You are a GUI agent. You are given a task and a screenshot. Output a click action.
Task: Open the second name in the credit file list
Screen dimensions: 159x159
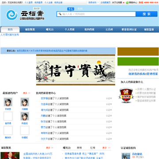click(x=44, y=104)
